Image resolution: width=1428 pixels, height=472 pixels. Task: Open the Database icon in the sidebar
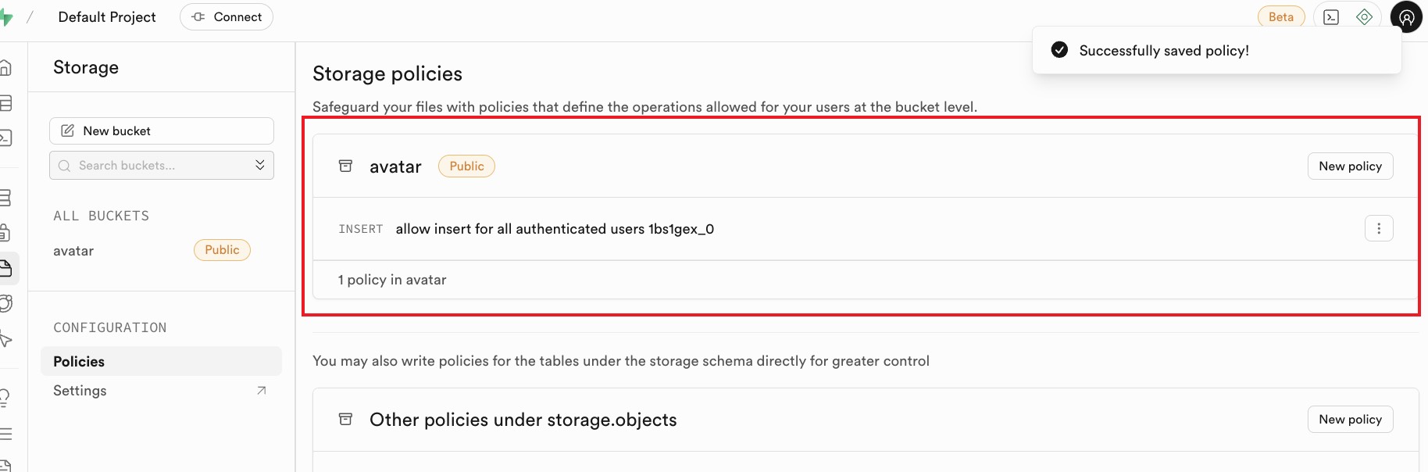[x=5, y=198]
